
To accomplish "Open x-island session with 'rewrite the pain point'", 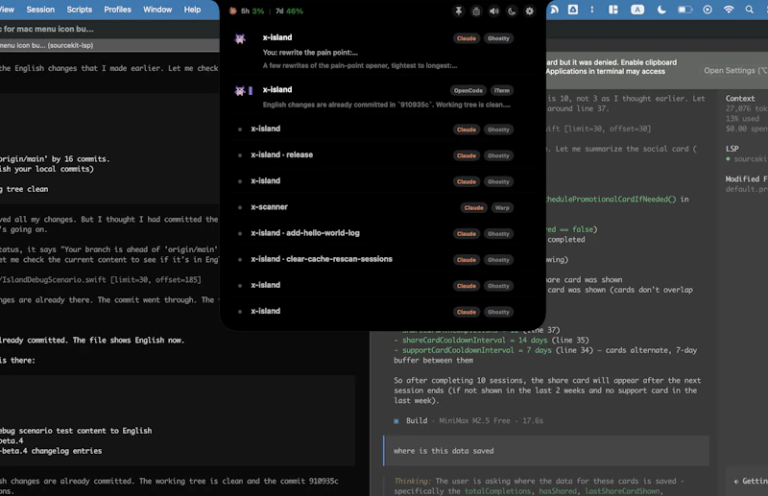I will point(383,51).
